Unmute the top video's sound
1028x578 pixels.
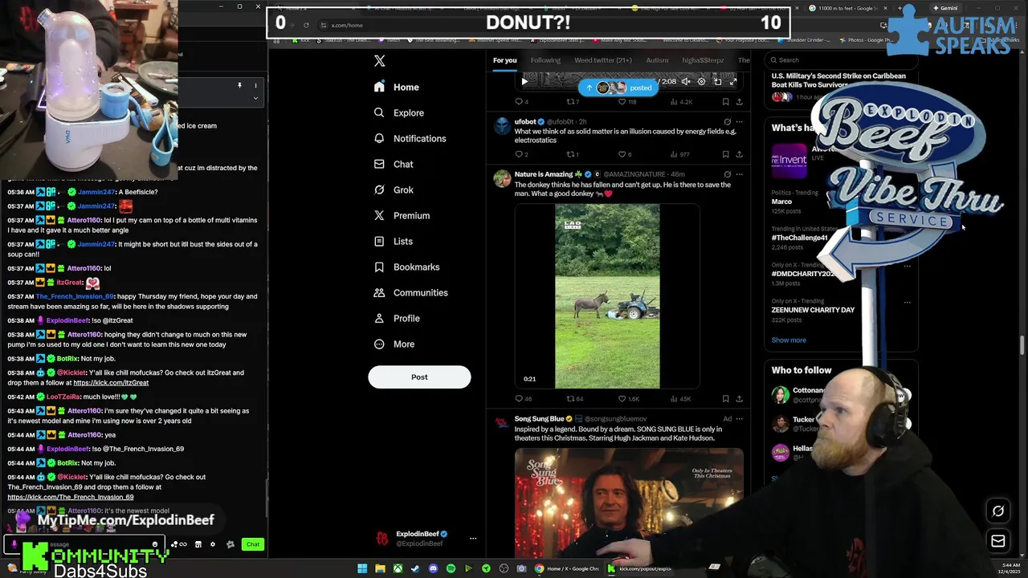[686, 81]
